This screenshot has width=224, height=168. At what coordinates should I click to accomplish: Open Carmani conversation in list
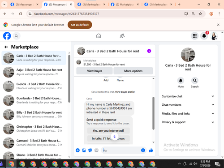pyautogui.click(x=34, y=143)
